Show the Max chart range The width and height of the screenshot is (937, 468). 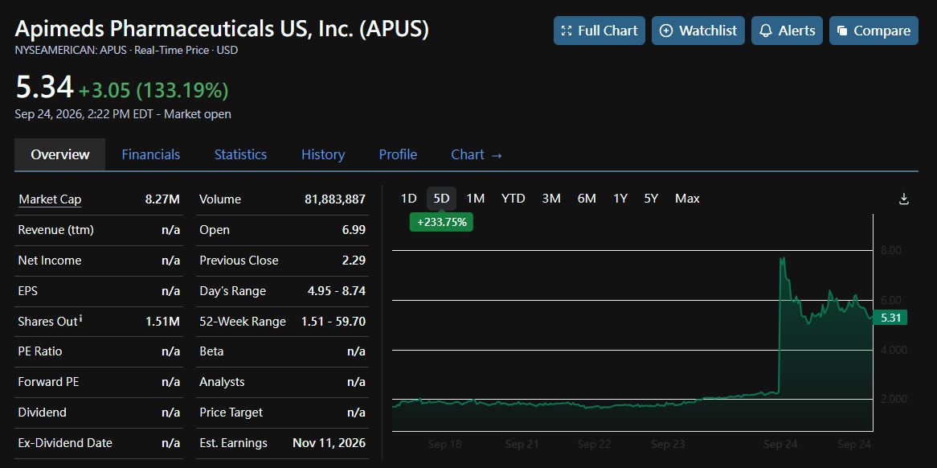(687, 199)
